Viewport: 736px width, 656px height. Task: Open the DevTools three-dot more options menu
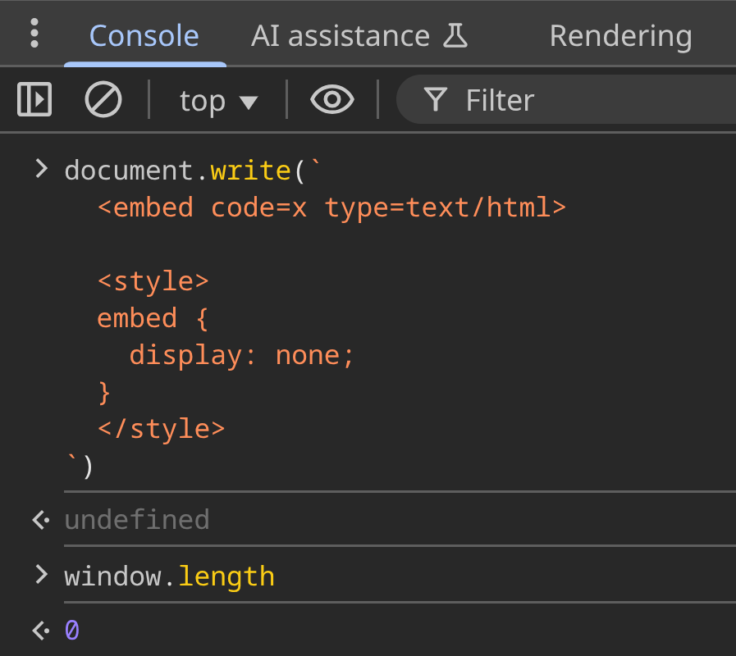point(34,34)
